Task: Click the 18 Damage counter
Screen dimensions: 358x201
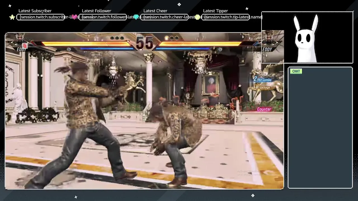Action: pos(262,87)
